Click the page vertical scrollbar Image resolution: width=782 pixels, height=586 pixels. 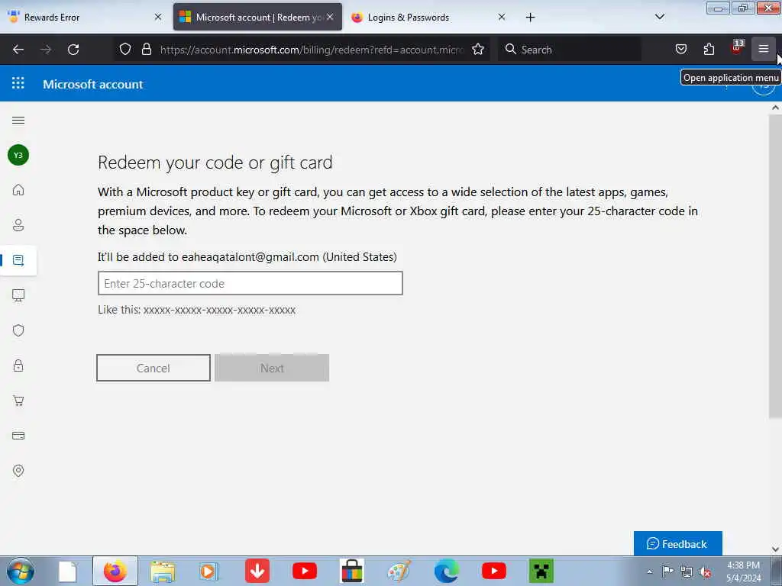click(x=775, y=266)
